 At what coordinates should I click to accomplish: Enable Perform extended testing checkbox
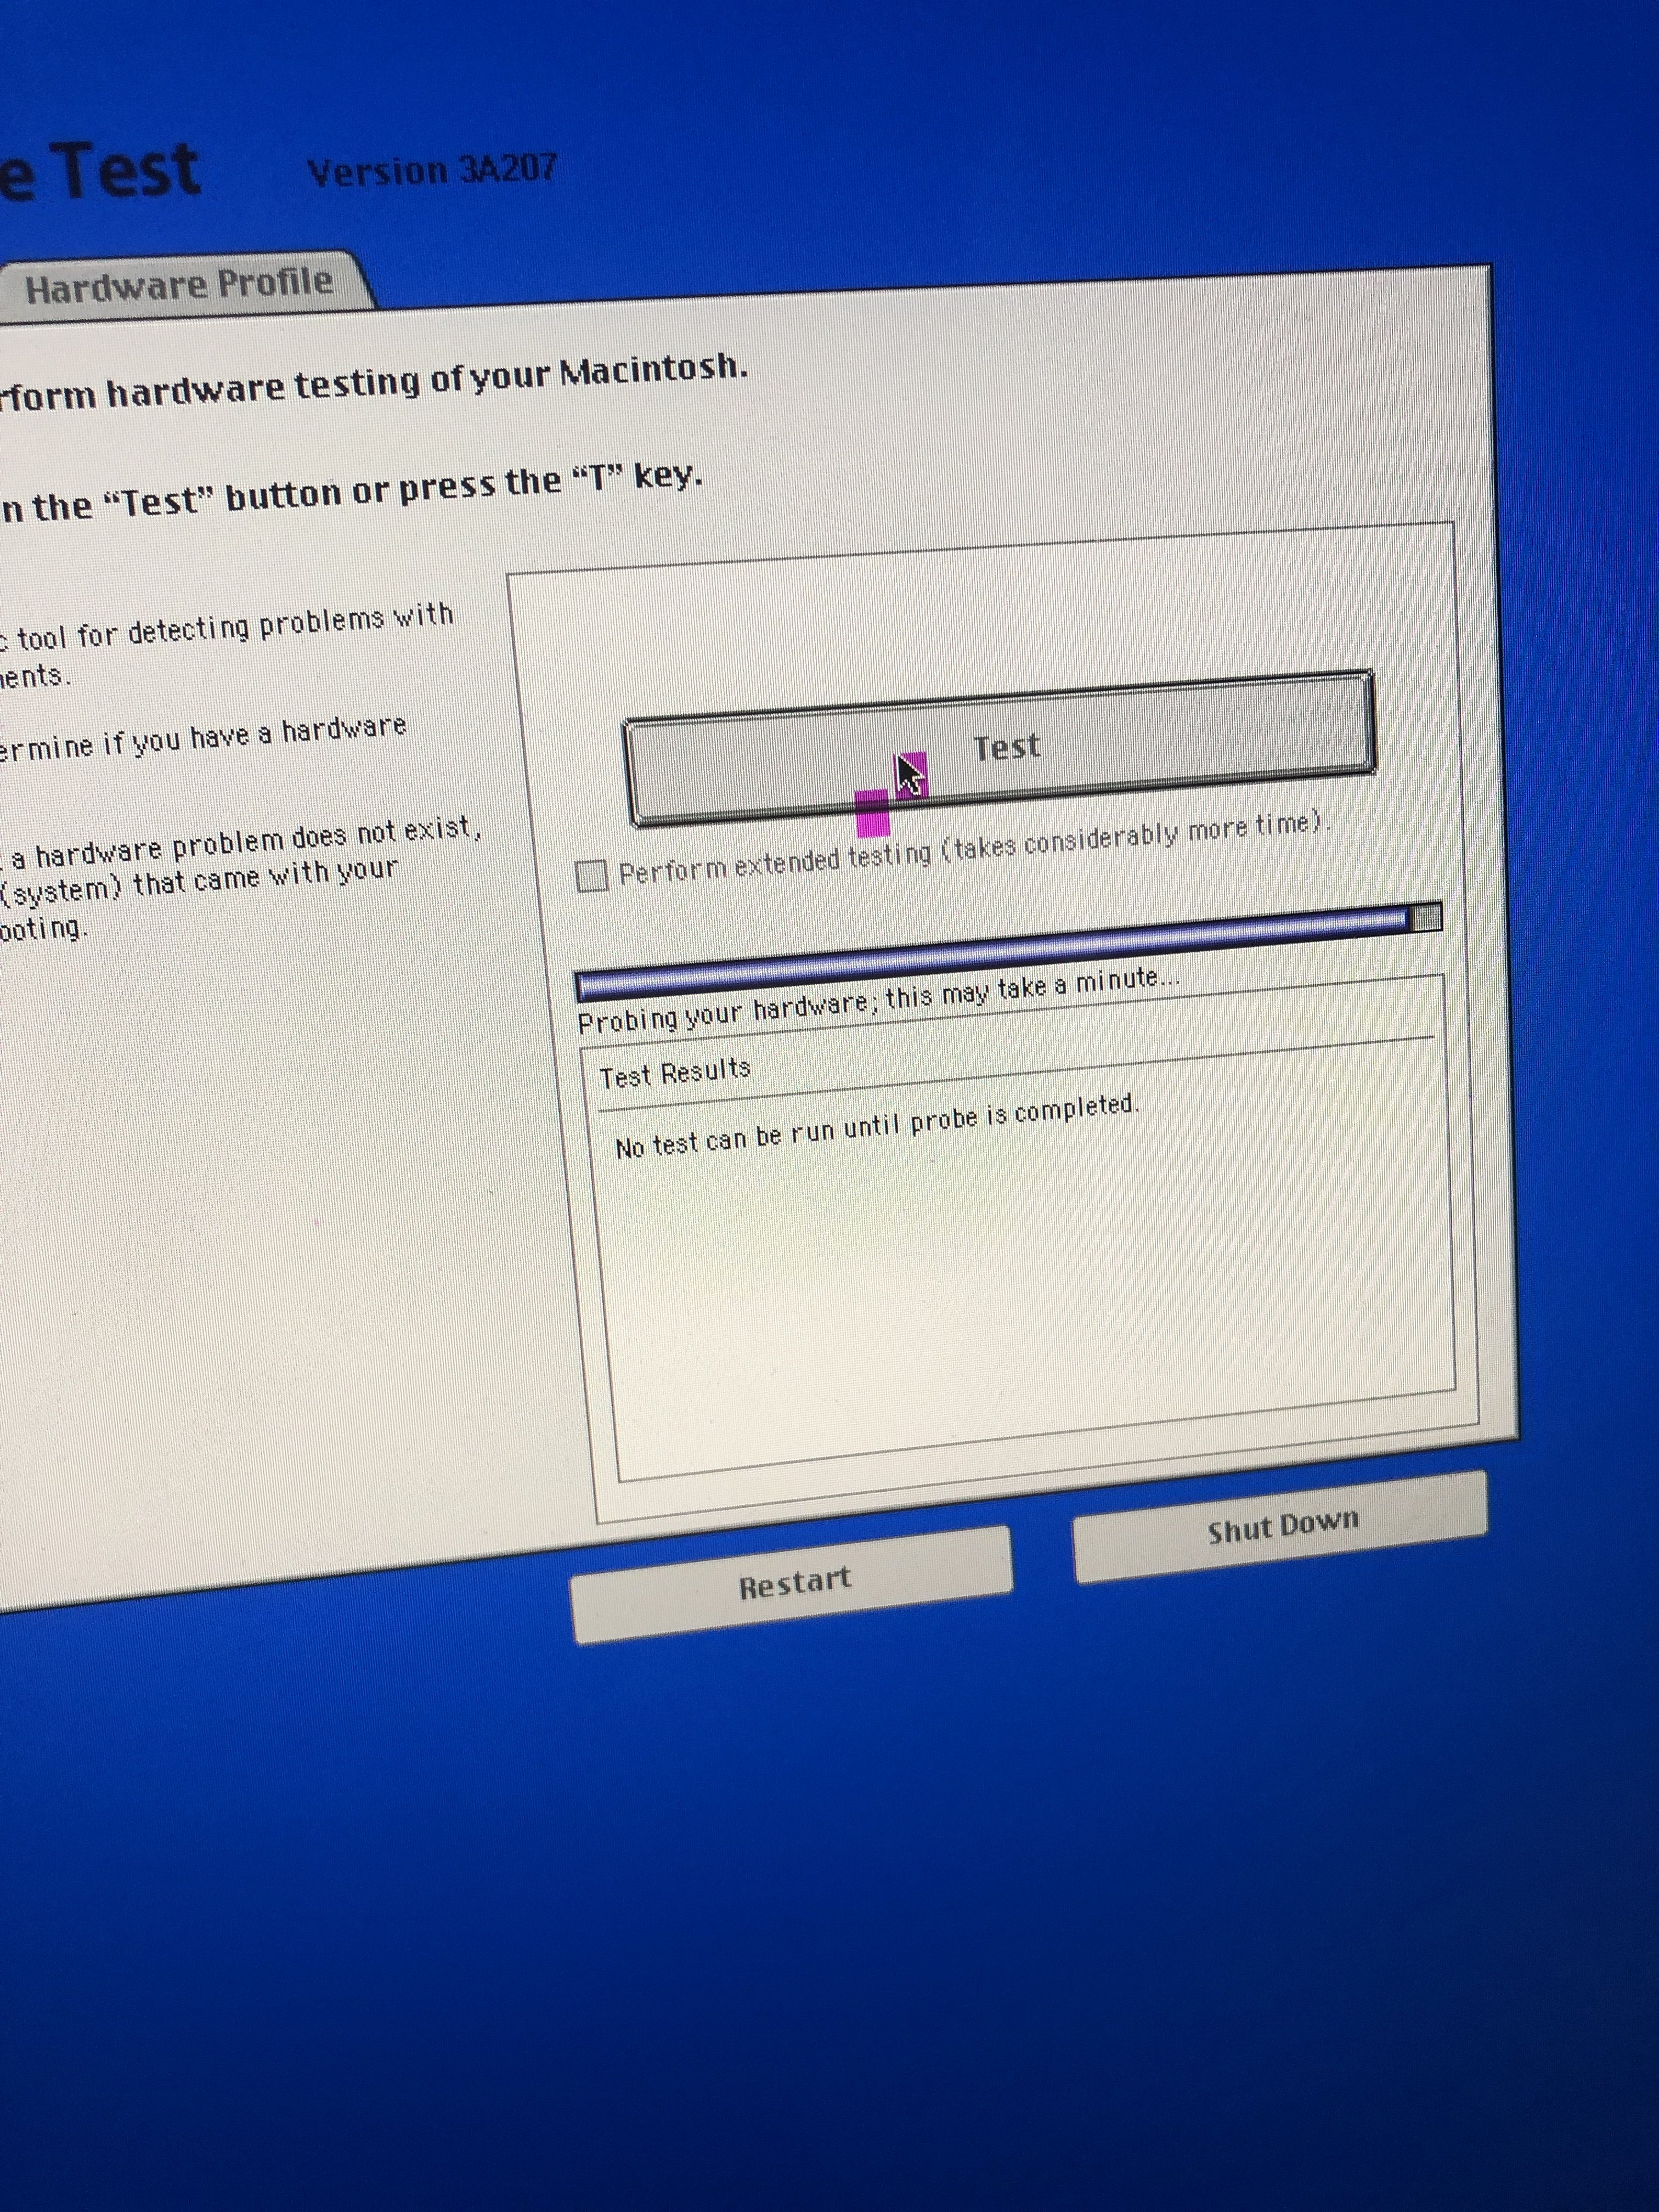pyautogui.click(x=592, y=876)
